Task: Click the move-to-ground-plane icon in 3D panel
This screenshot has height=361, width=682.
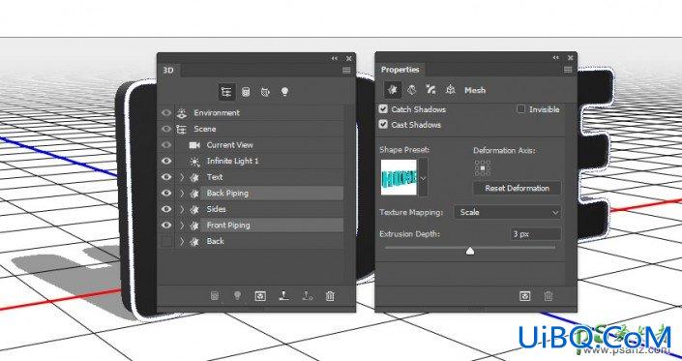Action: [x=284, y=296]
